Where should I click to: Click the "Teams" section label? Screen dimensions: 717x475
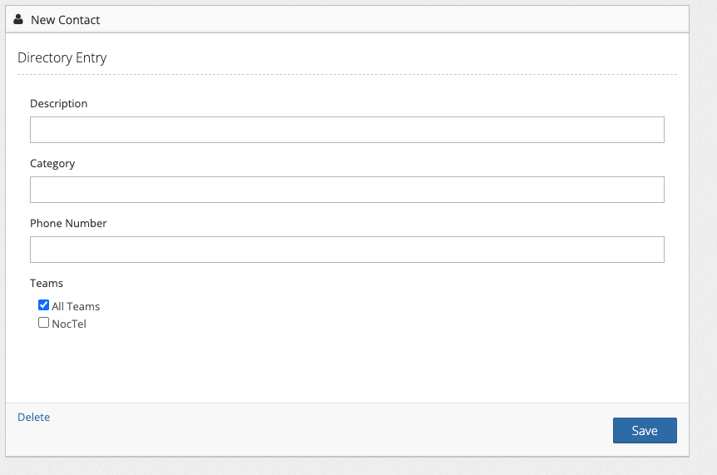point(47,284)
